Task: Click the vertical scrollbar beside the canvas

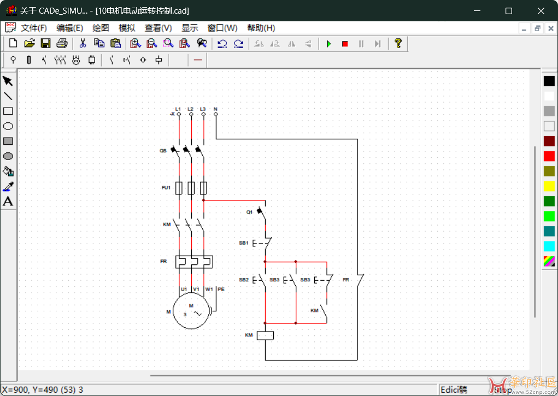Action: 534,231
